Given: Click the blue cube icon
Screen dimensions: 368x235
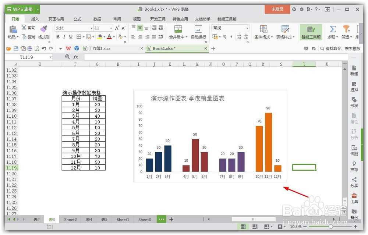Looking at the screenshot, I should (77, 48).
